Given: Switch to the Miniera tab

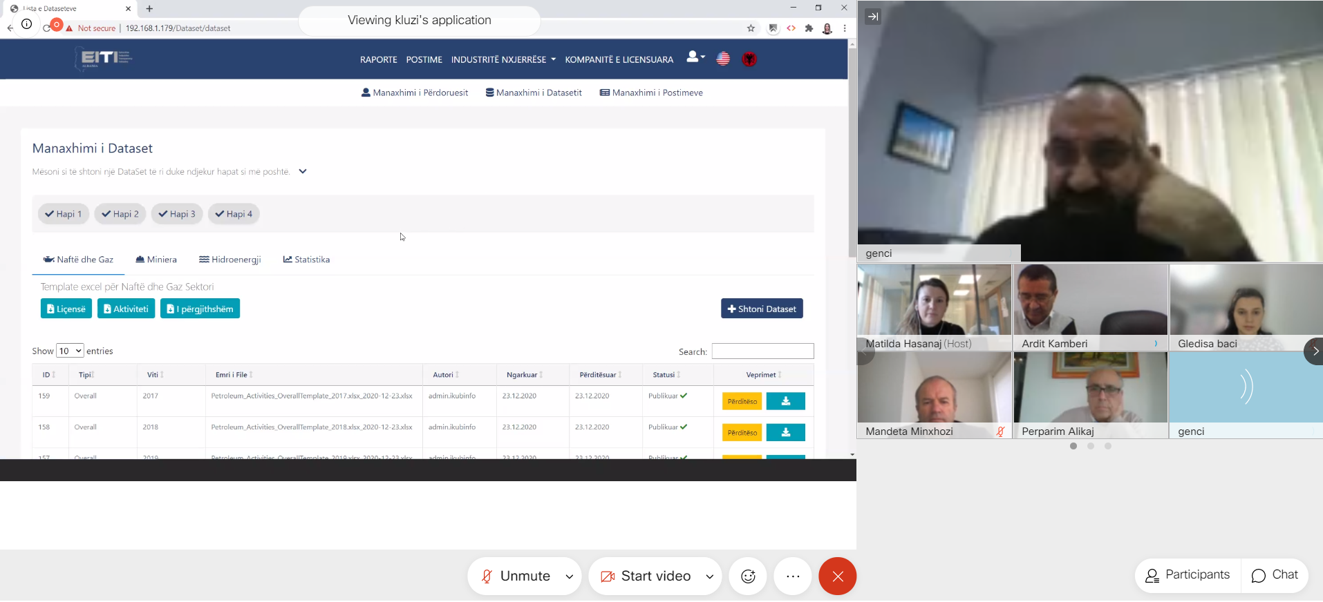Looking at the screenshot, I should click(156, 260).
